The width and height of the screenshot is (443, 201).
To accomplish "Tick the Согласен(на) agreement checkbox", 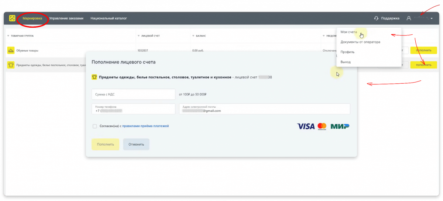I will [x=95, y=126].
